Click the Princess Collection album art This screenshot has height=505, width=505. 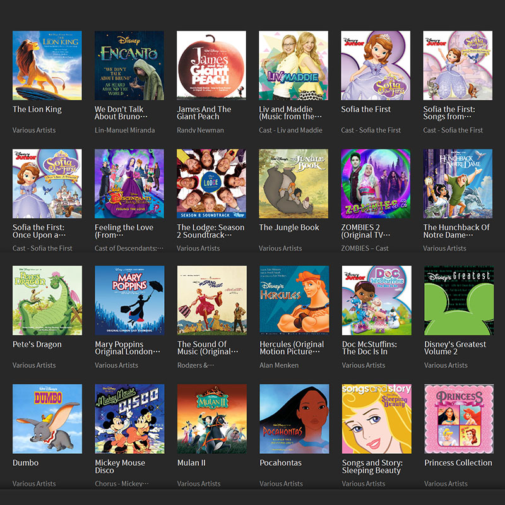point(459,419)
